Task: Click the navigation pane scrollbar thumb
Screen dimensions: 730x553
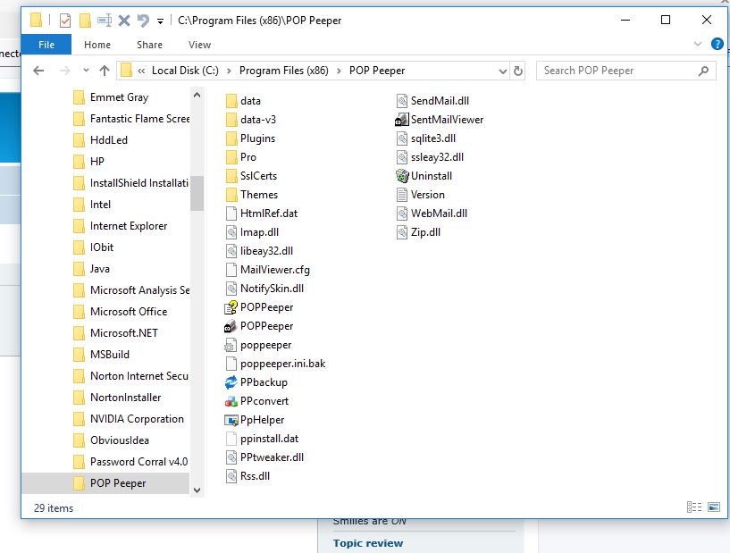Action: [x=197, y=193]
